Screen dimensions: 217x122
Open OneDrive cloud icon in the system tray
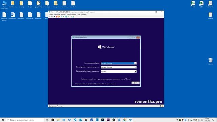177,120
